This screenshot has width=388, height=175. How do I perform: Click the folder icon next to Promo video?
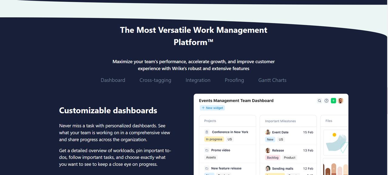pyautogui.click(x=207, y=150)
